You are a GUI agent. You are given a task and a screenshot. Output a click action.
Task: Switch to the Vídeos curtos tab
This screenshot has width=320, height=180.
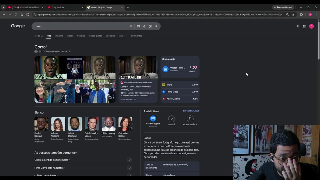(95, 36)
